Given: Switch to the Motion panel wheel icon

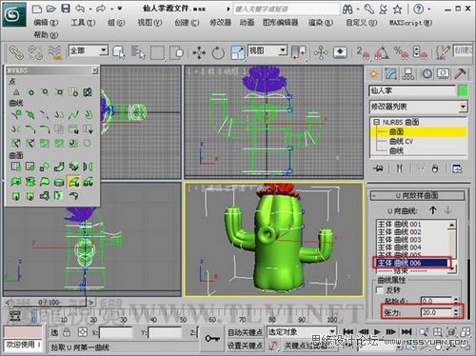Looking at the screenshot, I should [x=426, y=74].
